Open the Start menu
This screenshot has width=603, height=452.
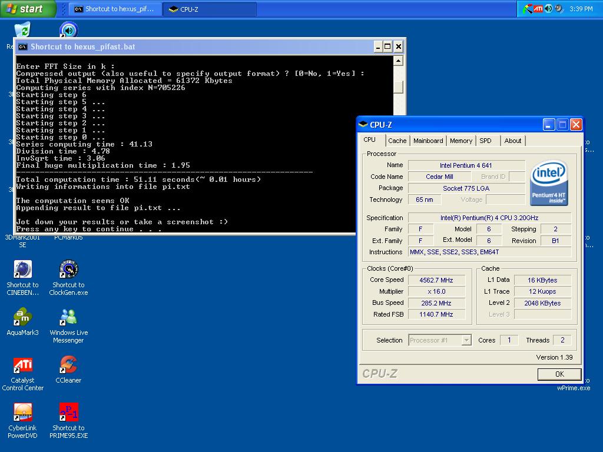[28, 9]
